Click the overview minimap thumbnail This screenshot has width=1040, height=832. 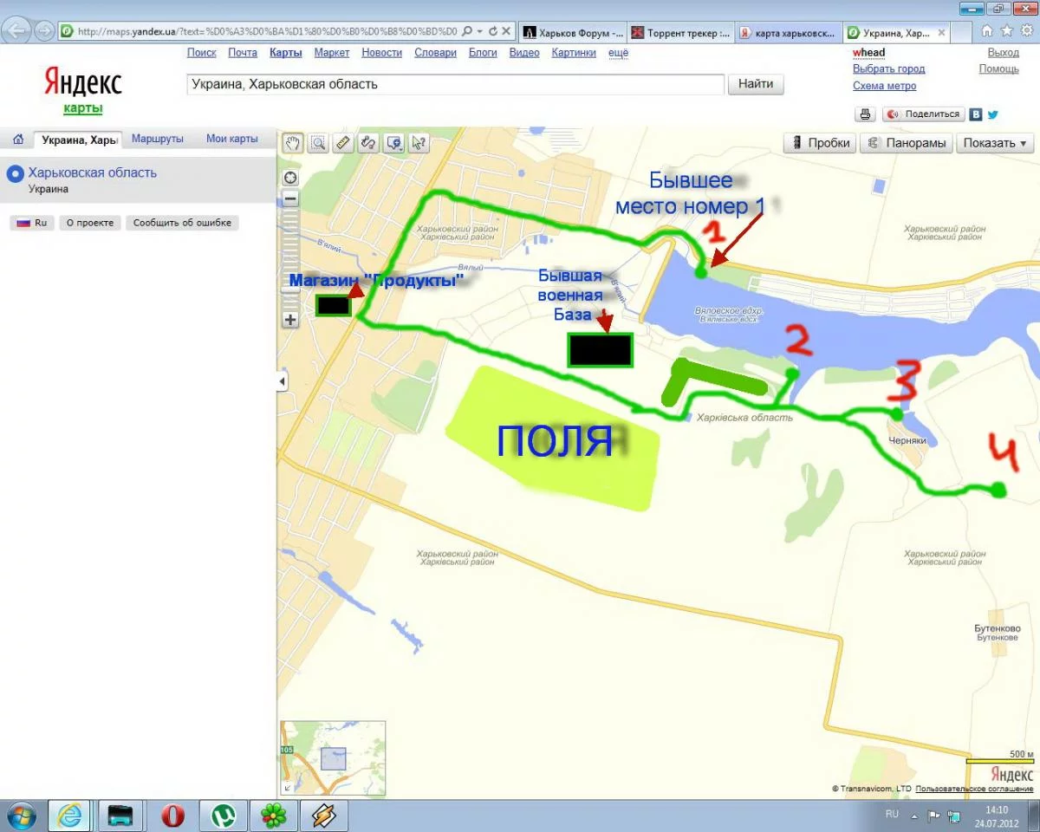tap(333, 758)
